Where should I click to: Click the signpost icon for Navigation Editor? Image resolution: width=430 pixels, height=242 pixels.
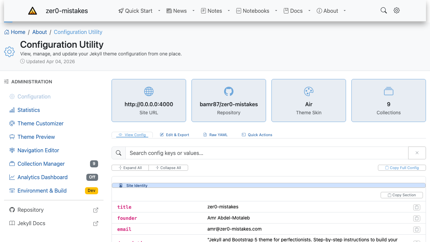tap(12, 150)
